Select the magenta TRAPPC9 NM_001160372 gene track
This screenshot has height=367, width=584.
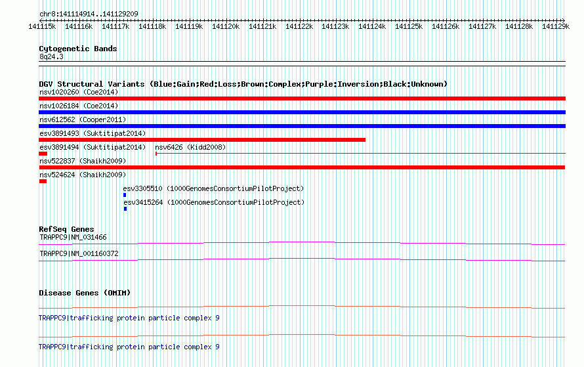(x=302, y=260)
